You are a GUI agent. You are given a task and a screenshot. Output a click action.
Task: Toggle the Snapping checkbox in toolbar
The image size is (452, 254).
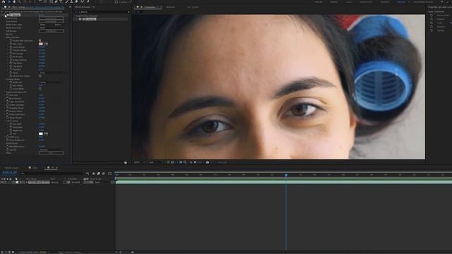[x=116, y=1]
